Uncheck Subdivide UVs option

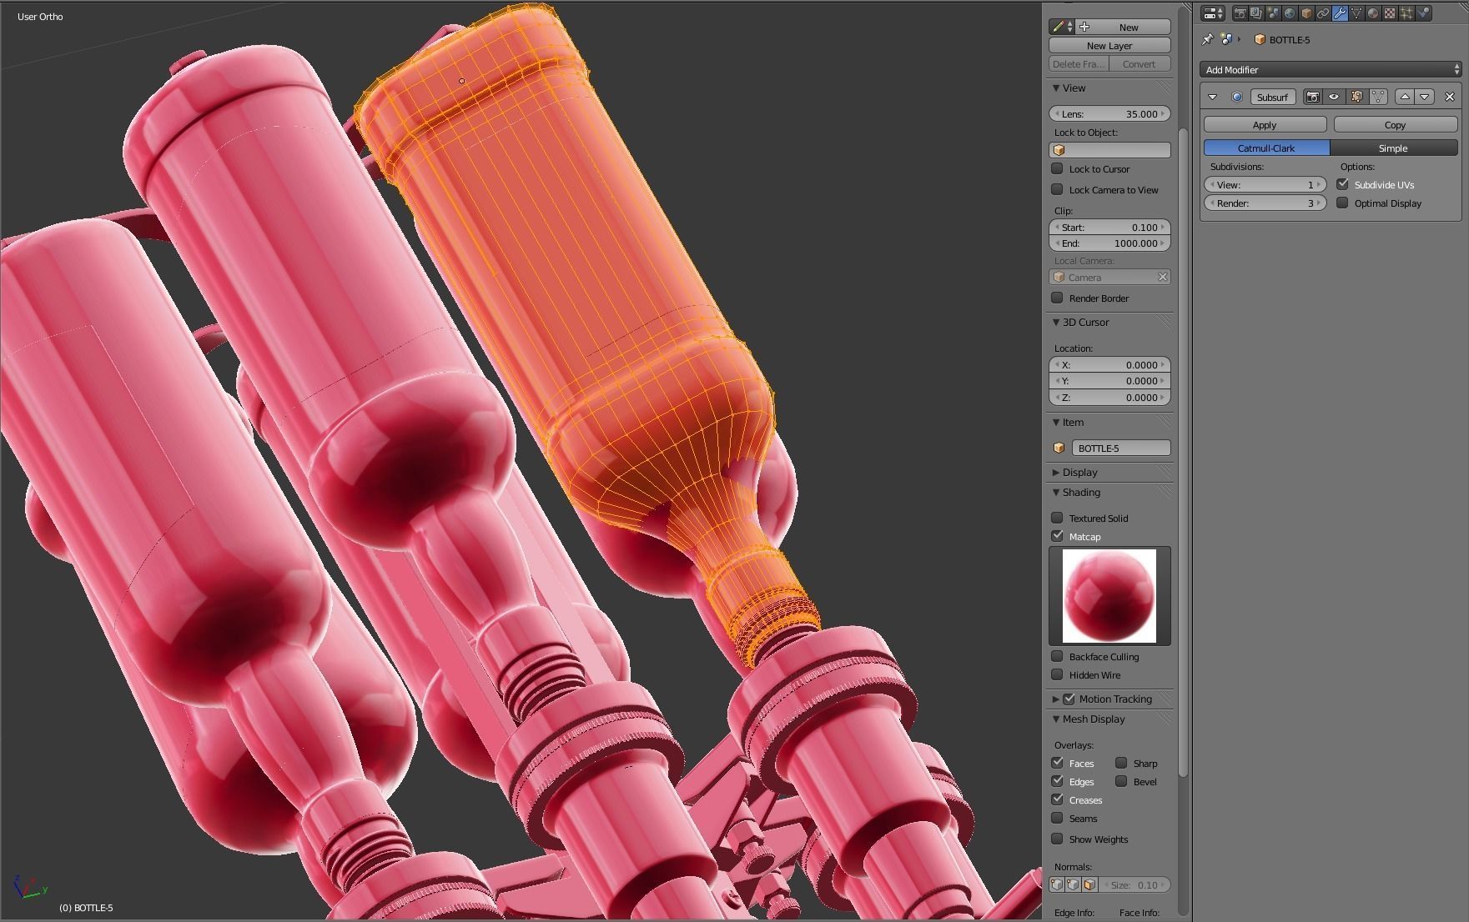click(1342, 184)
